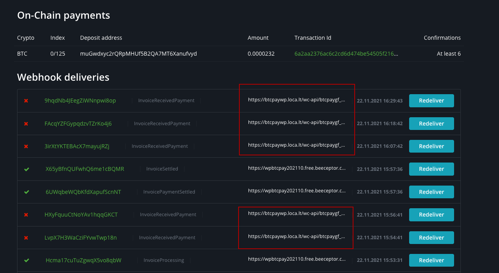Click red X icon beside HXyFquuCtNoYAv1hqqGKCT
This screenshot has height=273, width=499.
(x=26, y=215)
